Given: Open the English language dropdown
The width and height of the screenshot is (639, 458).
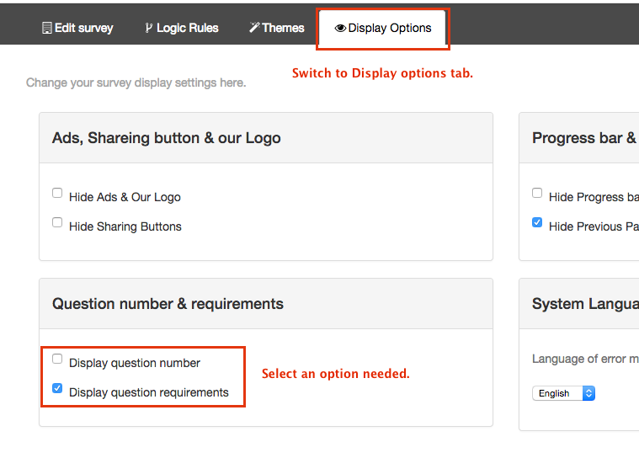Looking at the screenshot, I should pyautogui.click(x=564, y=393).
